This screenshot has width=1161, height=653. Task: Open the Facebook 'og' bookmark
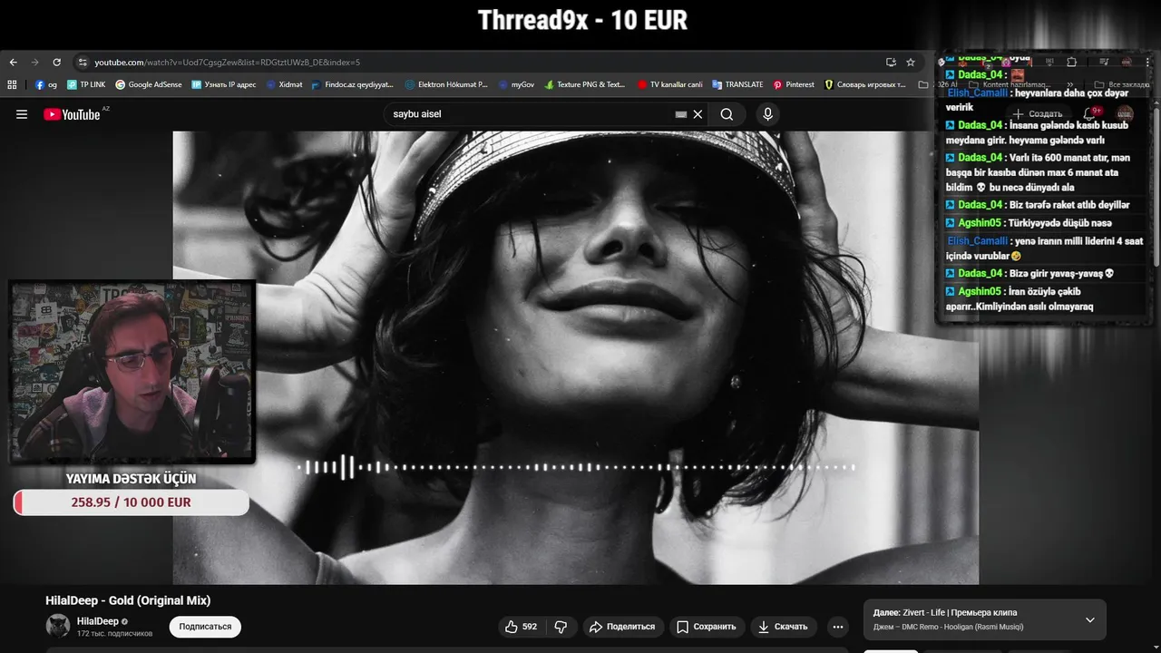46,84
